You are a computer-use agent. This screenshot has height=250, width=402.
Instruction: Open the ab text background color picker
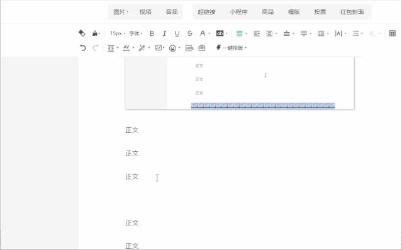[x=221, y=33]
